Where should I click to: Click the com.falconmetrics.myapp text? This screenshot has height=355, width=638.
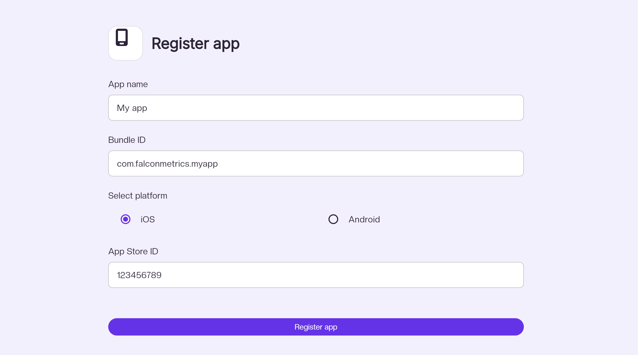click(167, 164)
